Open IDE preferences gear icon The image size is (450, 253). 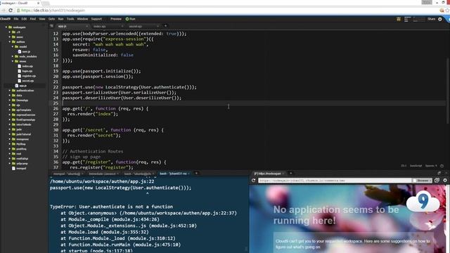(x=440, y=19)
